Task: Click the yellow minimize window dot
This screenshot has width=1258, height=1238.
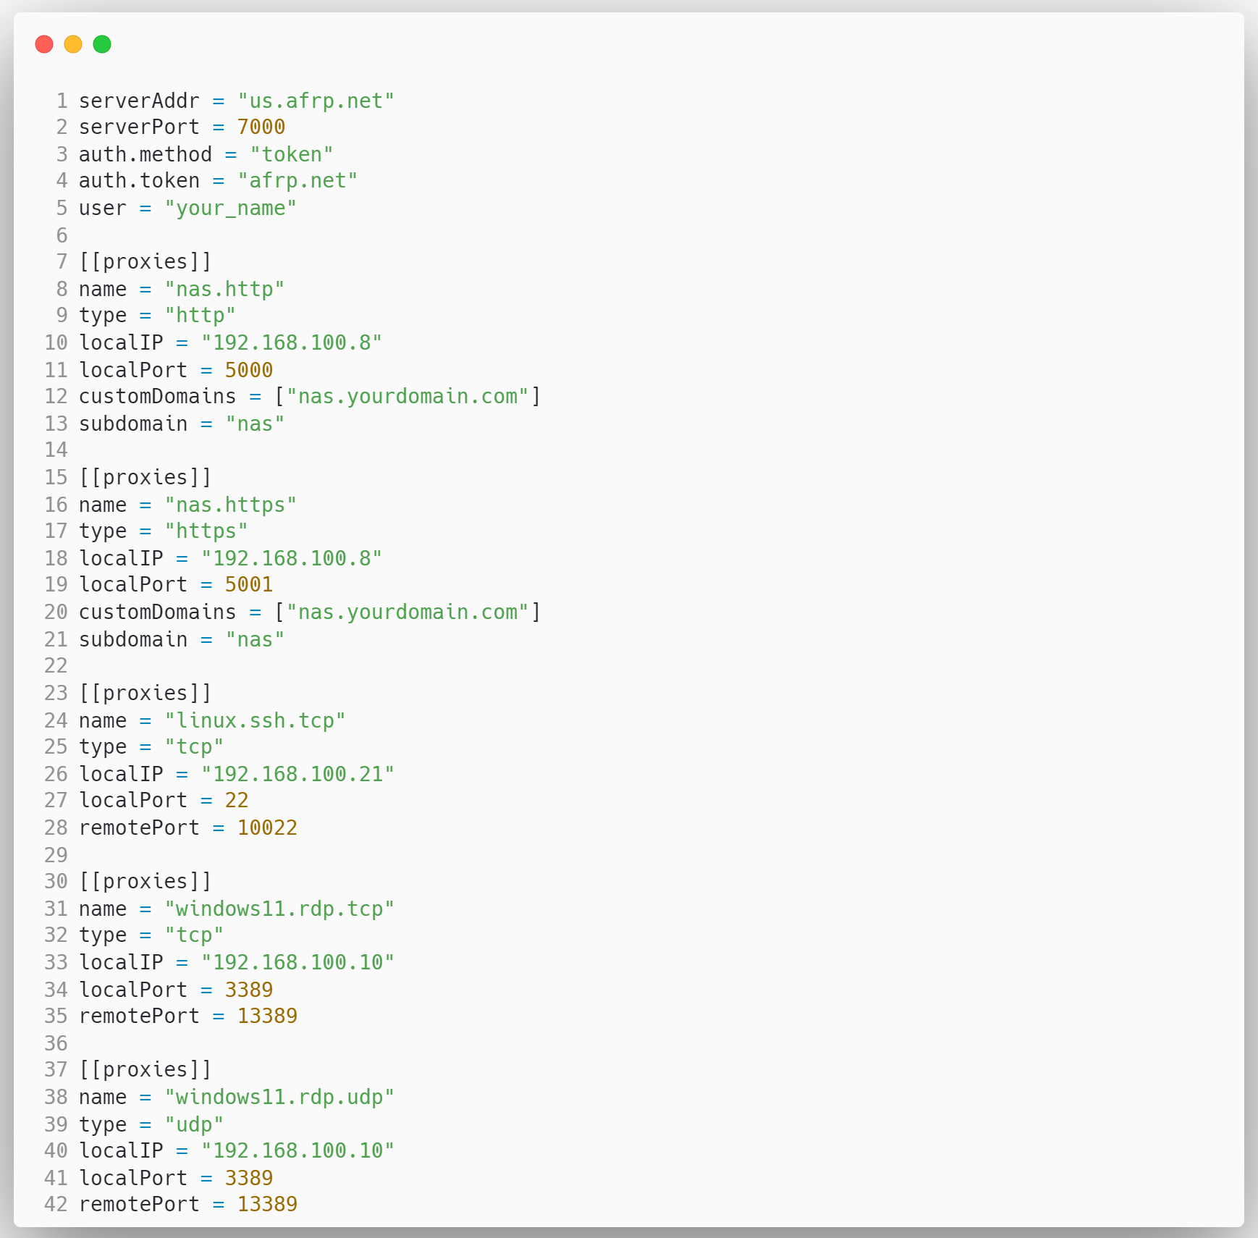Action: (73, 44)
